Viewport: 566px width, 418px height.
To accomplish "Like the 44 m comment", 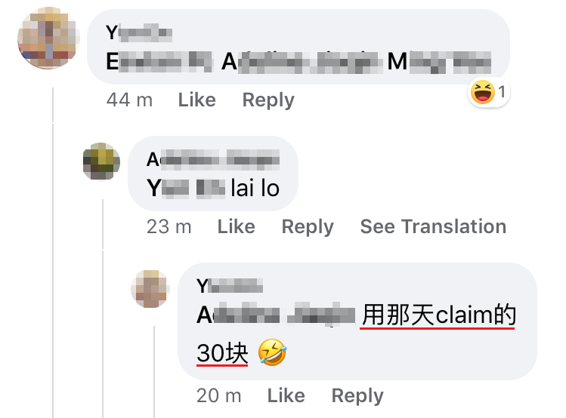I will [x=197, y=100].
